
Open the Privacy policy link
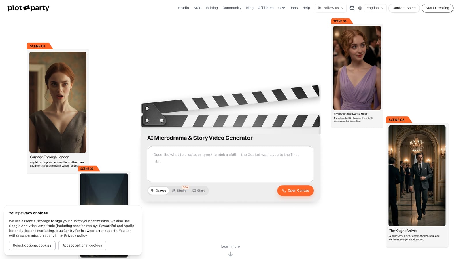75,235
